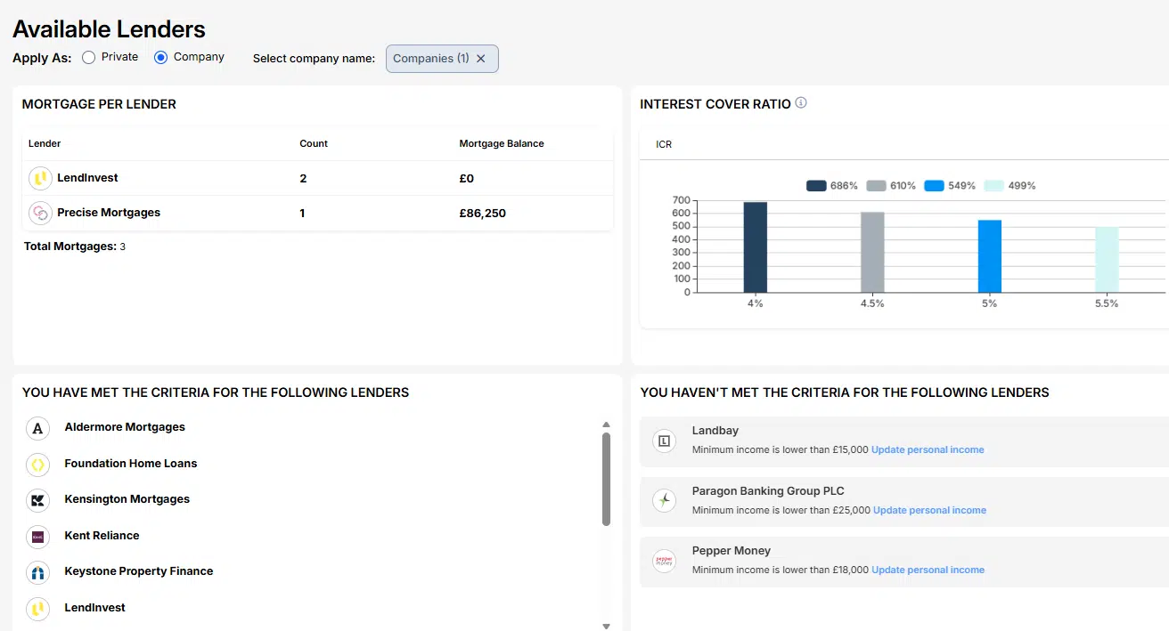Click LendInvest name in met criteria list

(x=94, y=608)
